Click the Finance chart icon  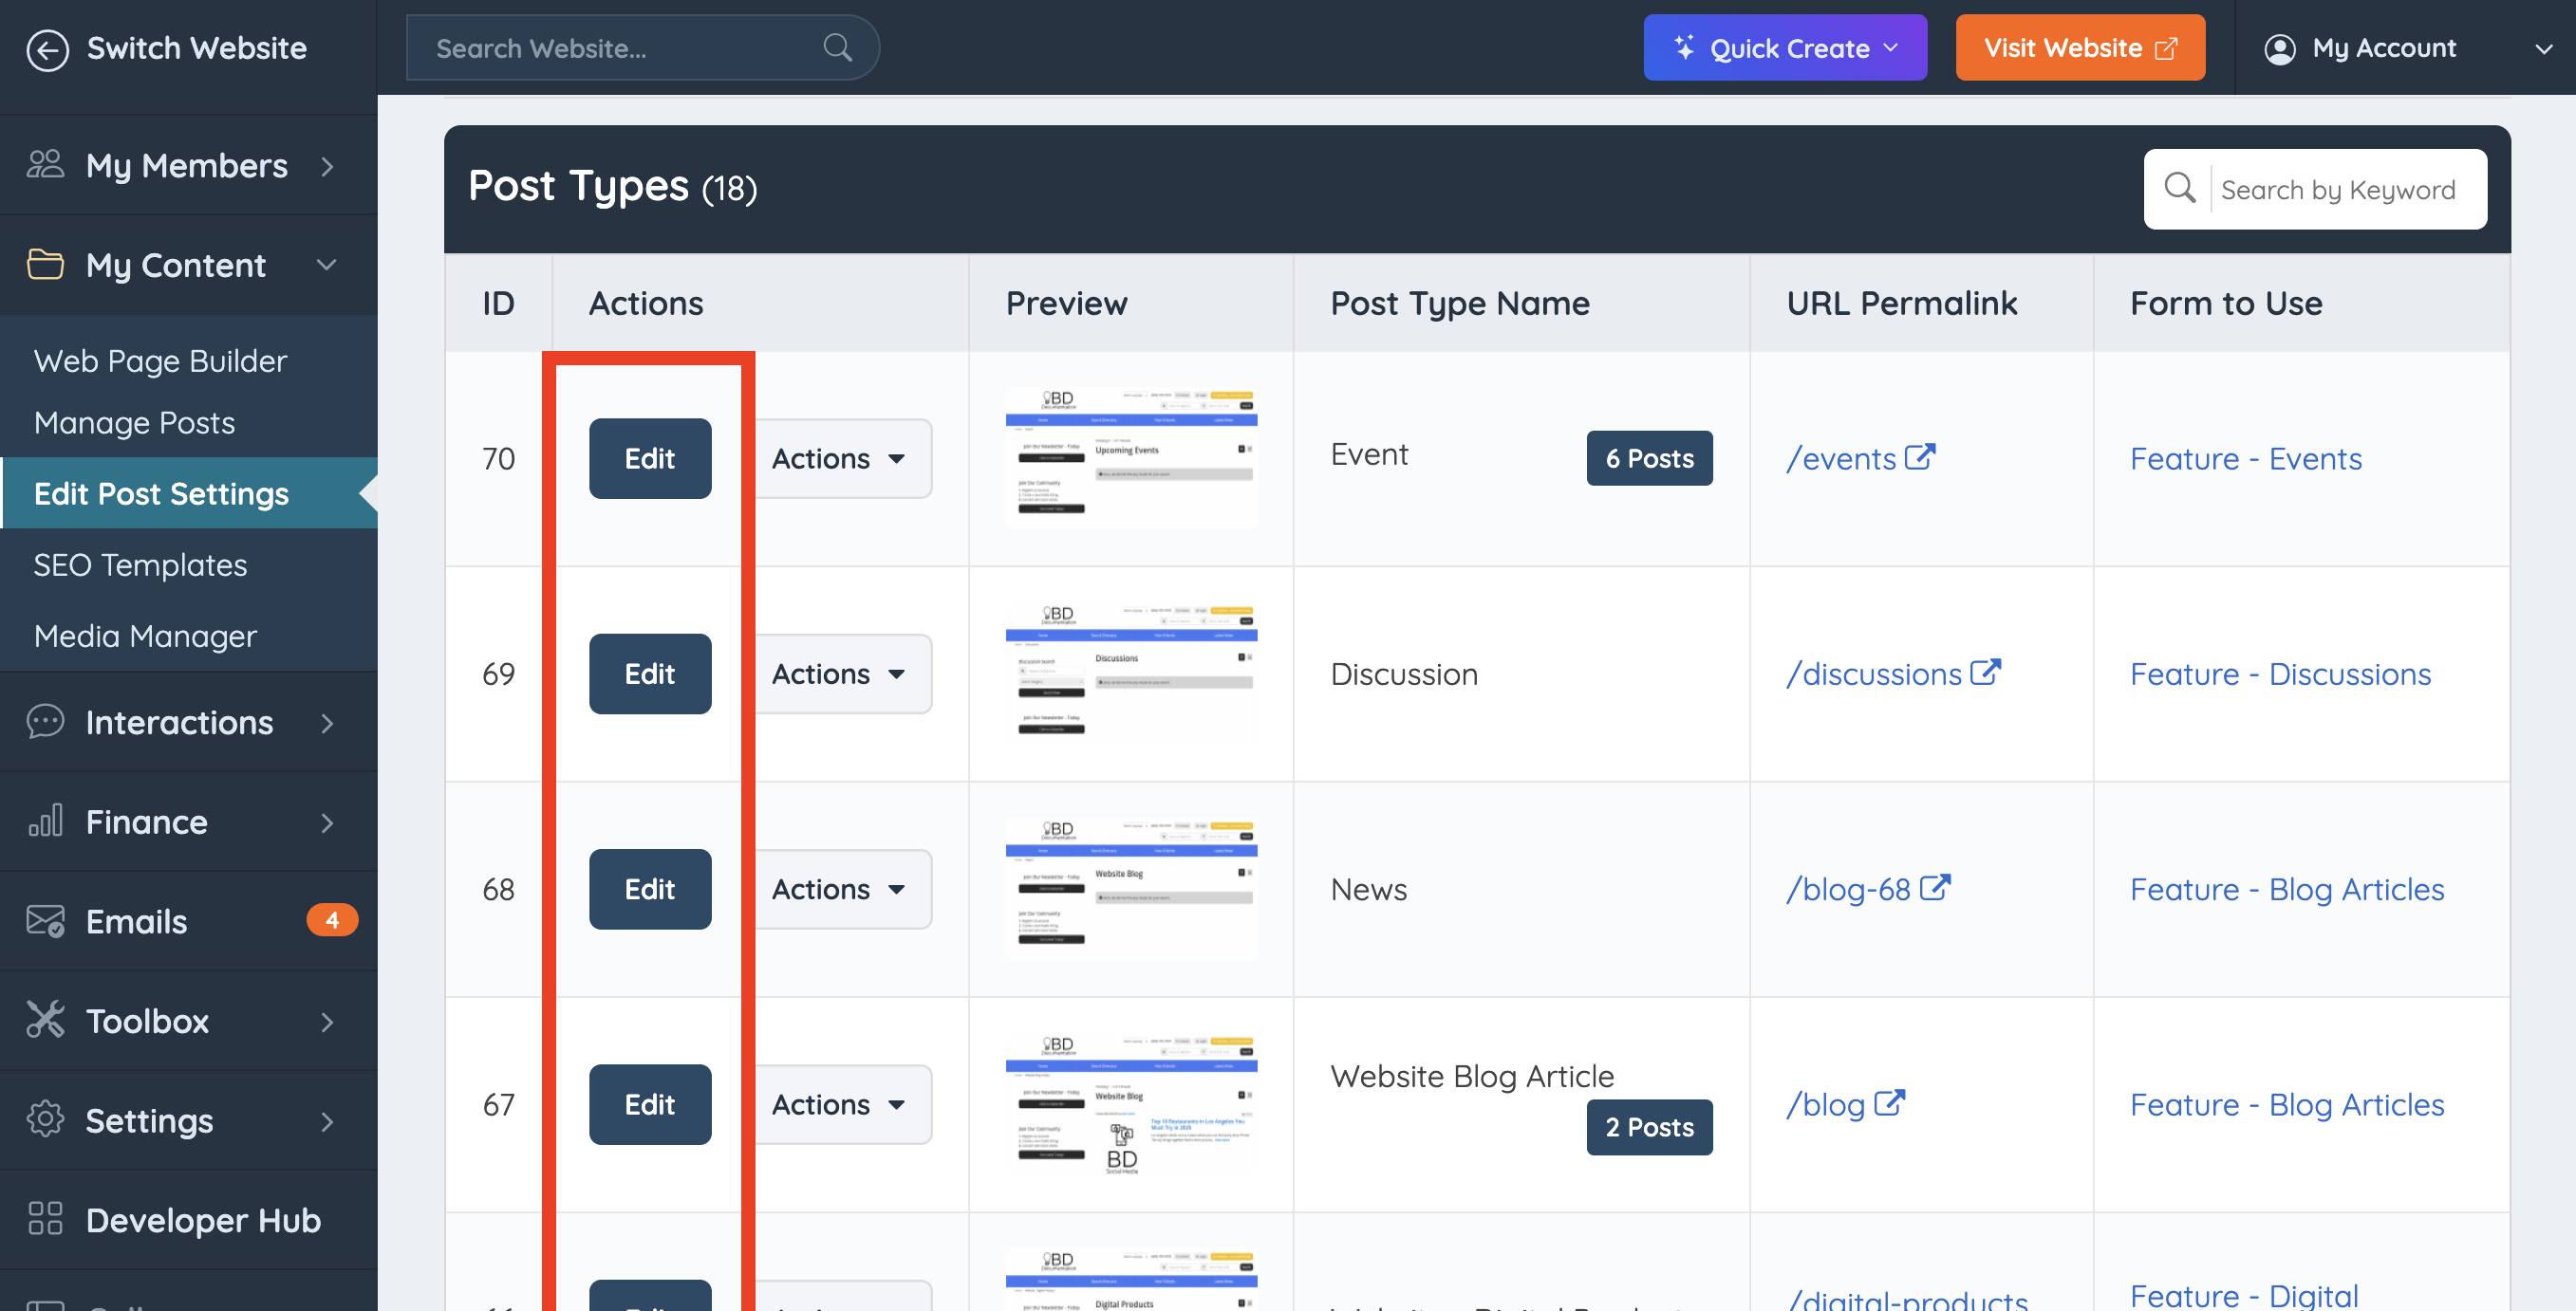(x=45, y=822)
